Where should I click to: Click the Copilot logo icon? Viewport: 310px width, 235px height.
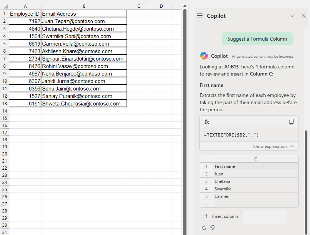tap(204, 56)
